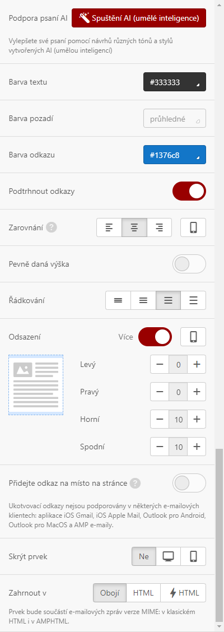This screenshot has width=224, height=632.
Task: Open mobile padding settings for Odsazení
Action: [x=193, y=337]
